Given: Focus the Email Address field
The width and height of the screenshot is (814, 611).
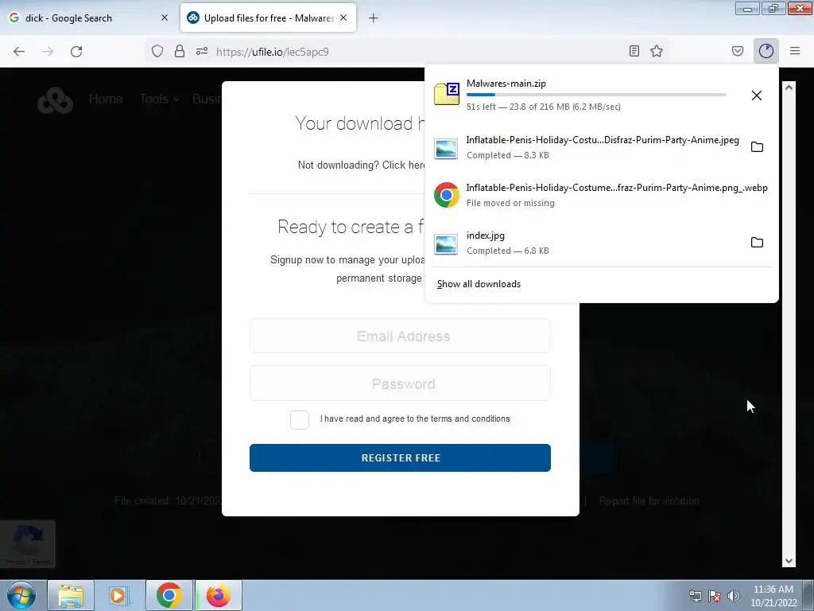Looking at the screenshot, I should click(401, 337).
